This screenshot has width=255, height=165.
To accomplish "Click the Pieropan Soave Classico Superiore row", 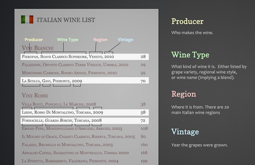I will (x=85, y=56).
